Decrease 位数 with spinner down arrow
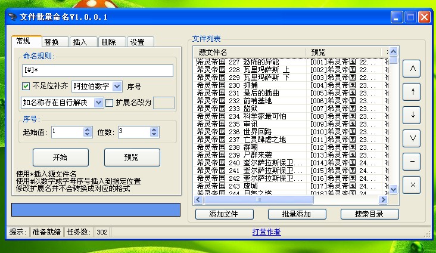Viewport: 436px width, 253px height. point(154,134)
